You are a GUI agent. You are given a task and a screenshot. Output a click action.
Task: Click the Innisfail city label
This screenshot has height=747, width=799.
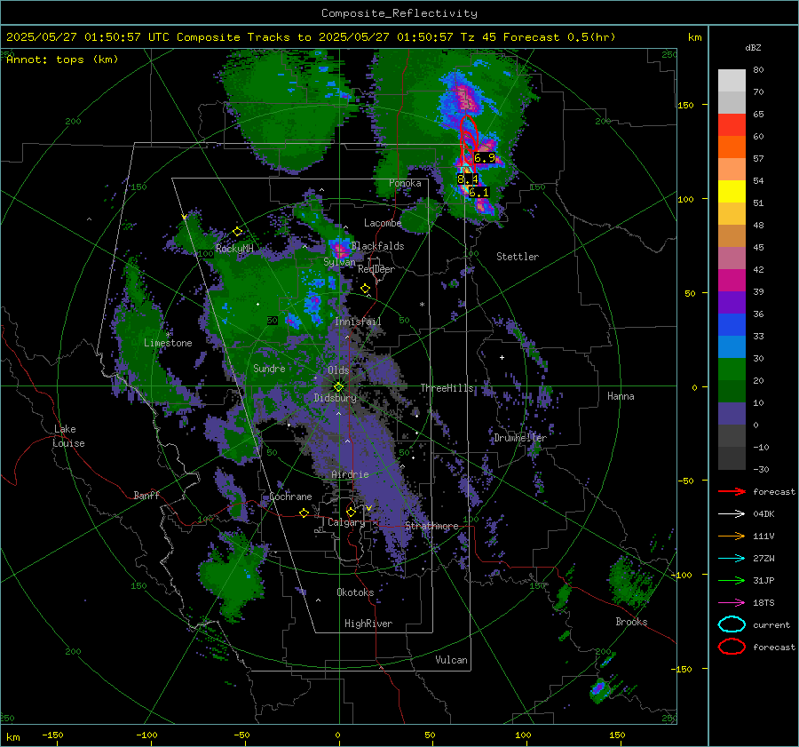click(358, 322)
